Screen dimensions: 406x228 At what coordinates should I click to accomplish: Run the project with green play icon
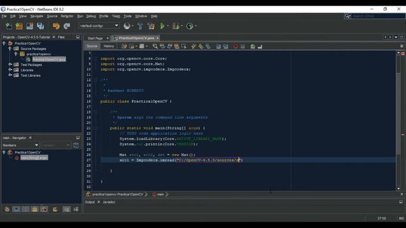click(x=162, y=26)
